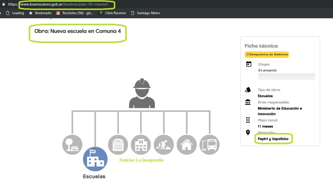The image size is (333, 192).
Task: Click the government building category icon
Action: point(118,145)
